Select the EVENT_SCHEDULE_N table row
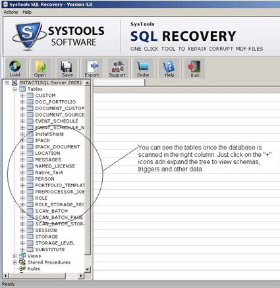 tap(60, 127)
